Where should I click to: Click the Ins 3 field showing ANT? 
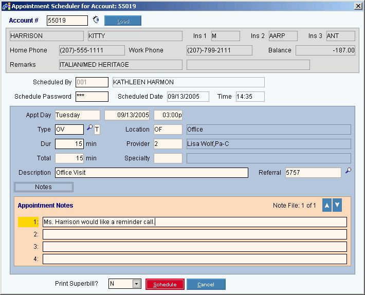pyautogui.click(x=341, y=36)
